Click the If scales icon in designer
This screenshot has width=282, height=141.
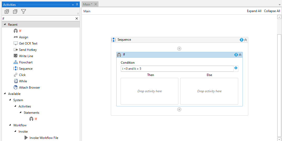point(119,55)
